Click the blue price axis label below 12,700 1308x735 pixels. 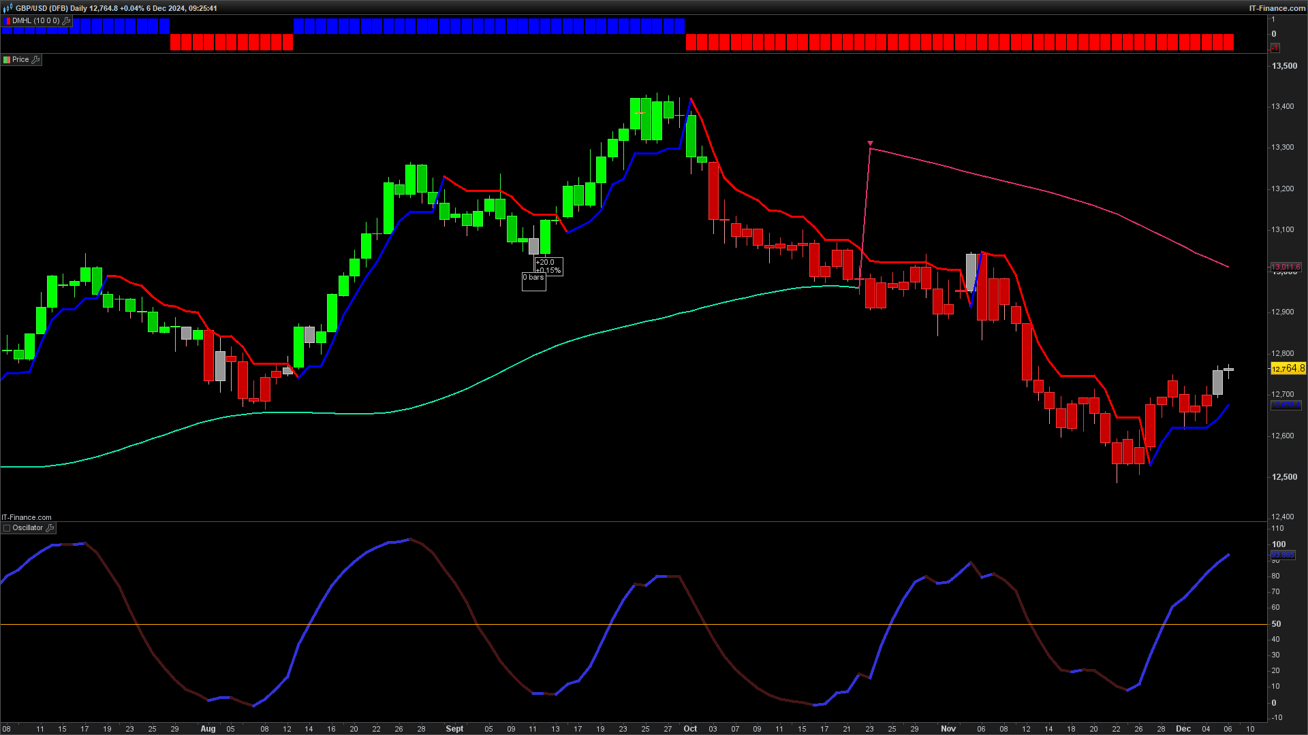point(1286,406)
